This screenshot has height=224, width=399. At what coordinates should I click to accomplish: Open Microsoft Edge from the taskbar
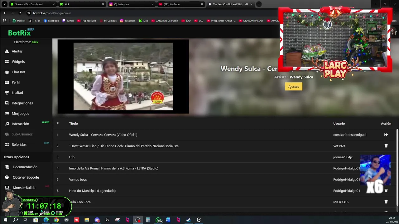click(46, 220)
